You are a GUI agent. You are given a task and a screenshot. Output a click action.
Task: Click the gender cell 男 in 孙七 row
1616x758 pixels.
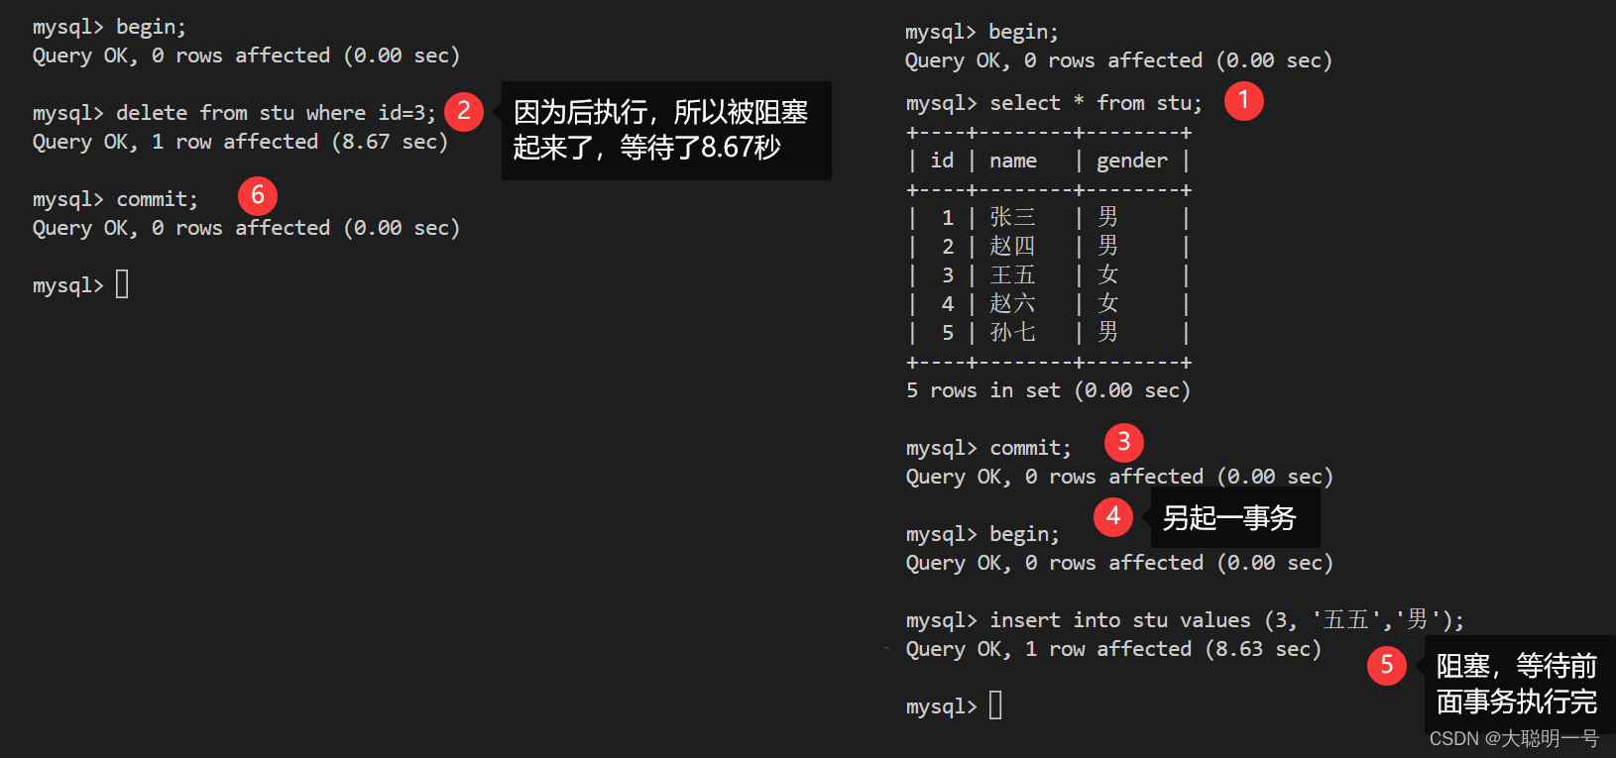click(1108, 332)
